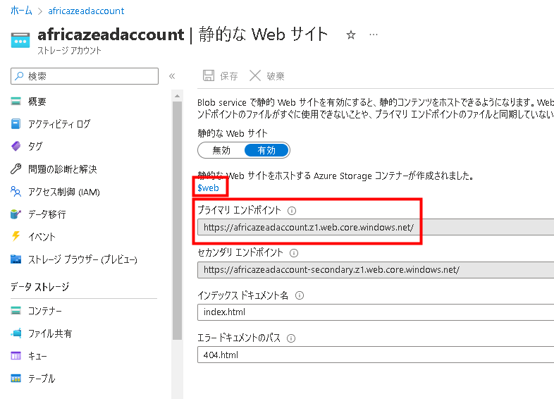This screenshot has height=399, width=554.
Task: Click the ストレージ アカウント subtitle text
Action: (x=69, y=51)
